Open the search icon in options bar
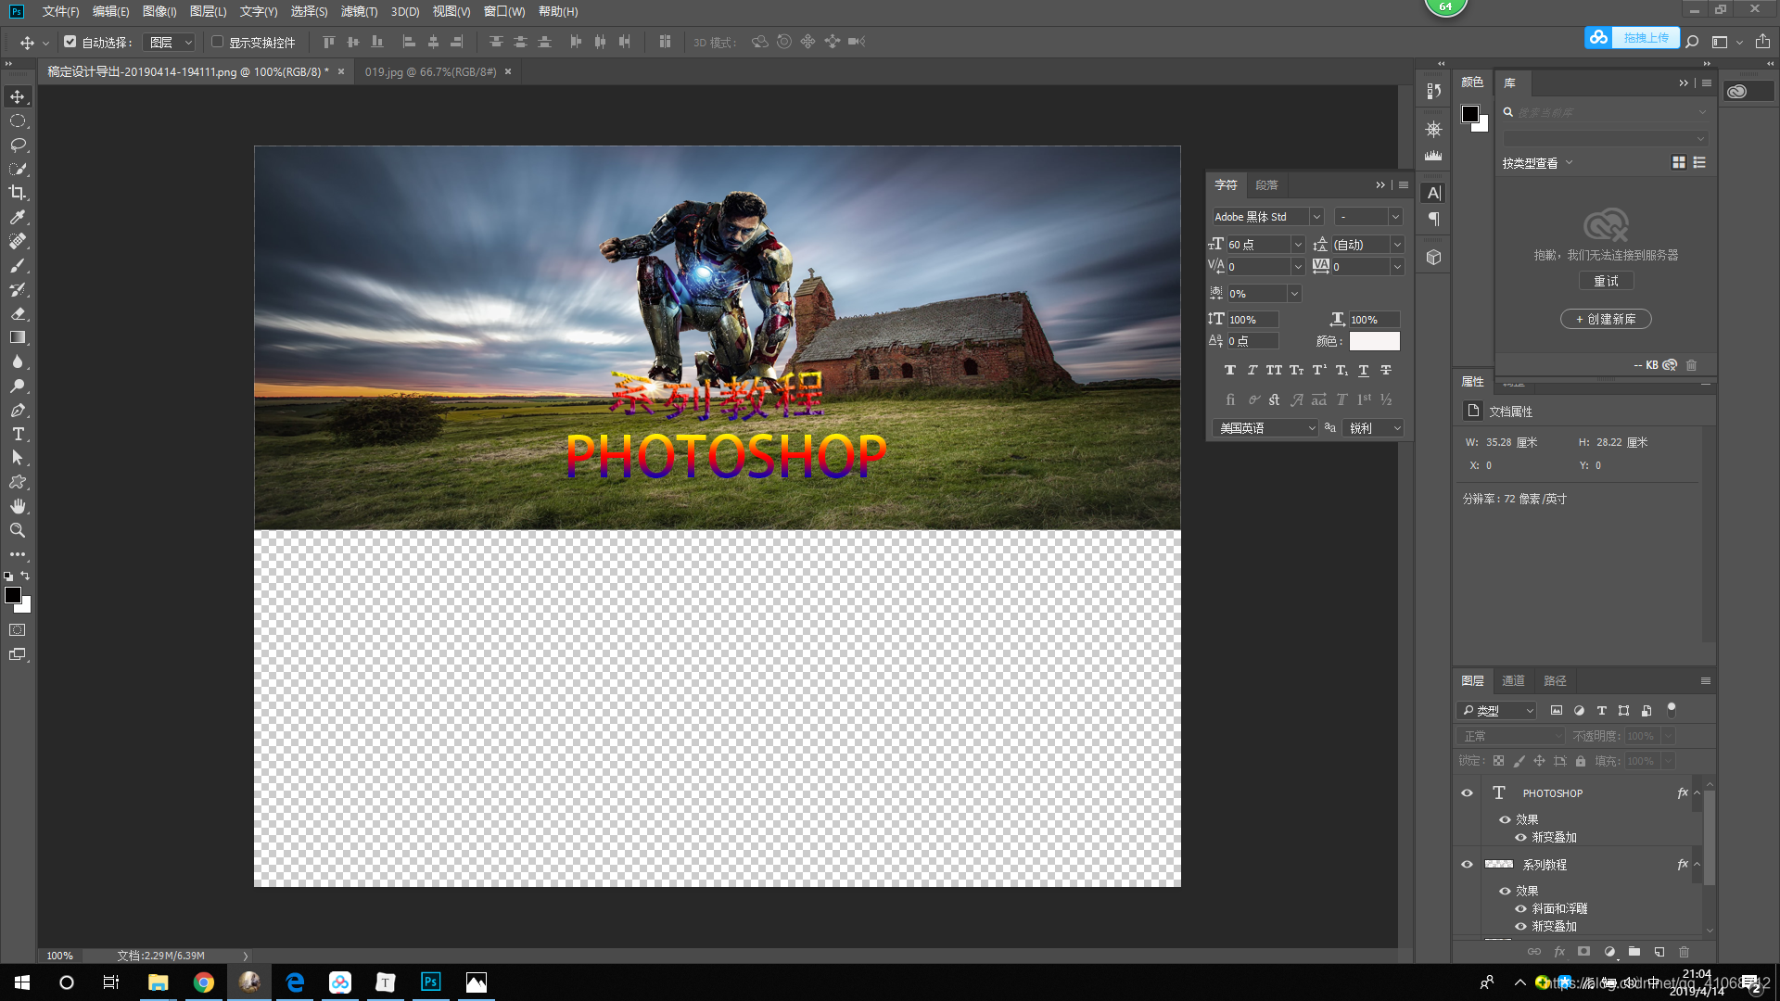The height and width of the screenshot is (1001, 1780). 1692,42
